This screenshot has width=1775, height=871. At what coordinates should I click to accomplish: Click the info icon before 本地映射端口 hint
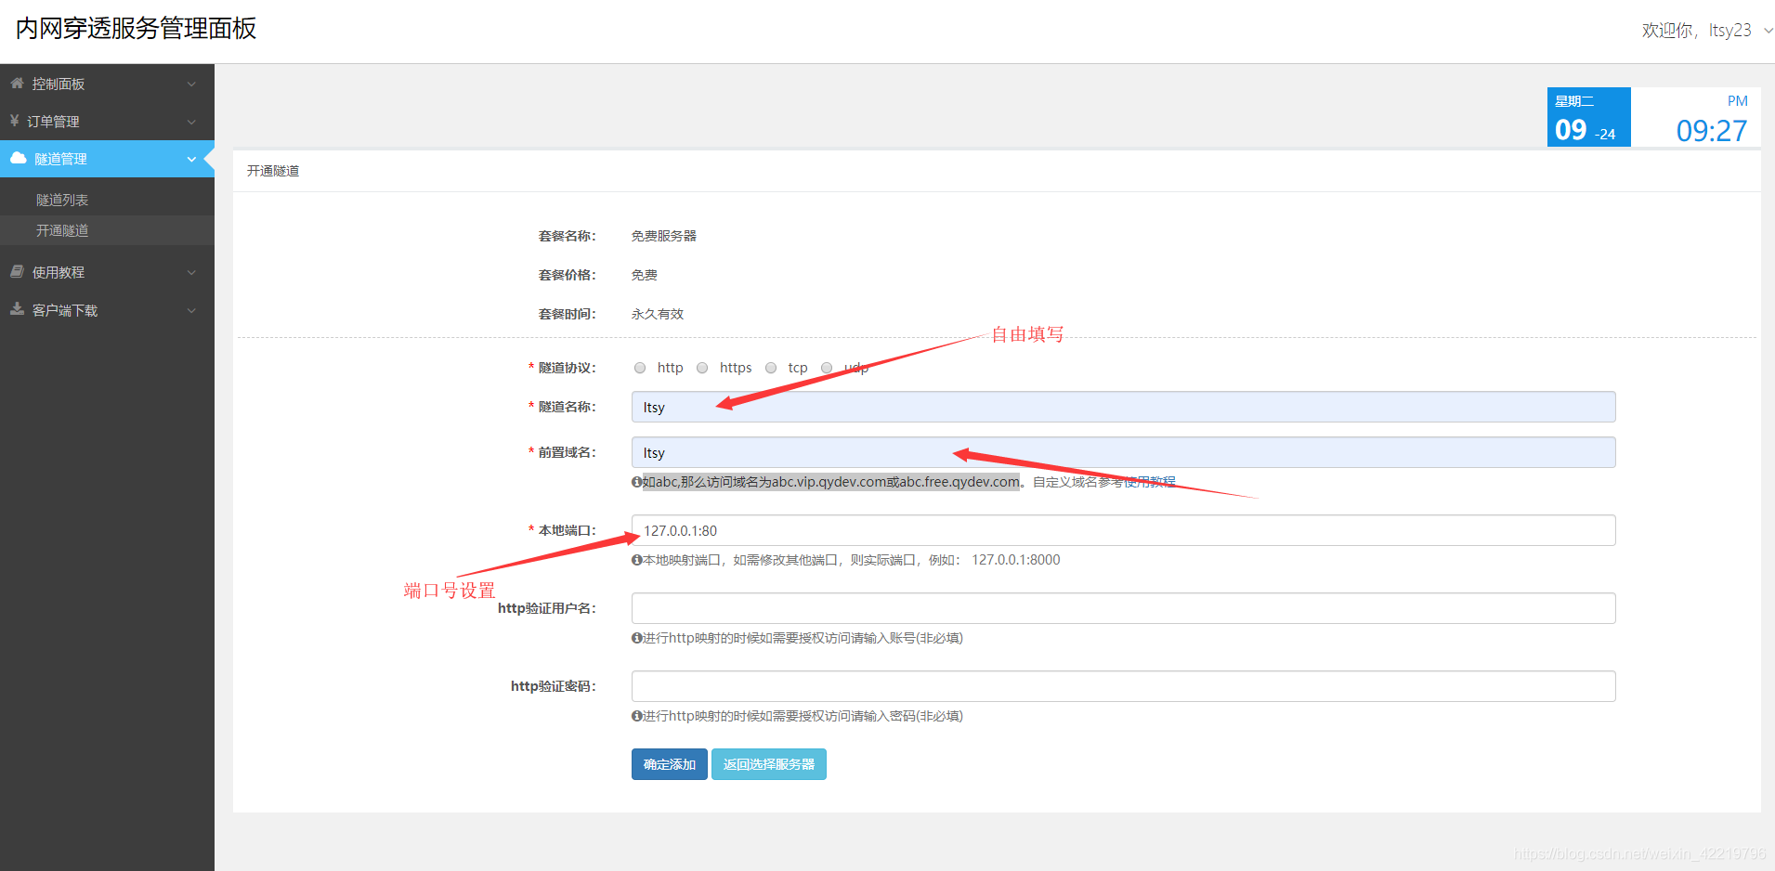[x=636, y=559]
